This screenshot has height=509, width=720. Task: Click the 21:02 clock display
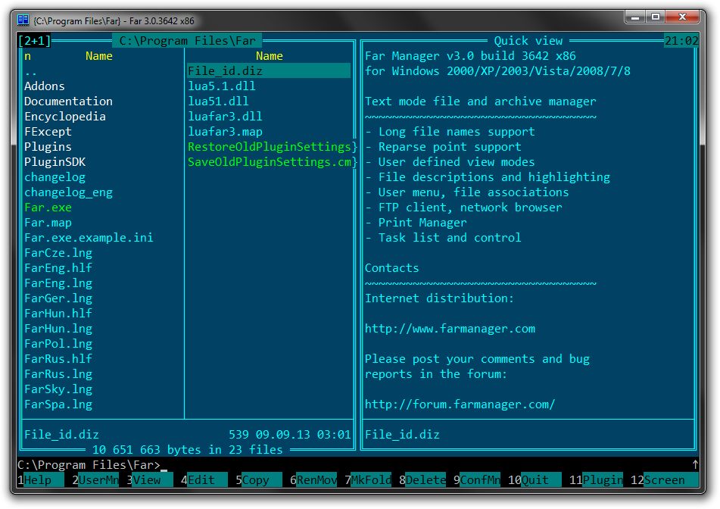click(681, 41)
